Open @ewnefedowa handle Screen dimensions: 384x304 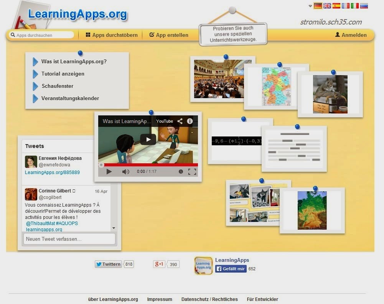point(54,165)
